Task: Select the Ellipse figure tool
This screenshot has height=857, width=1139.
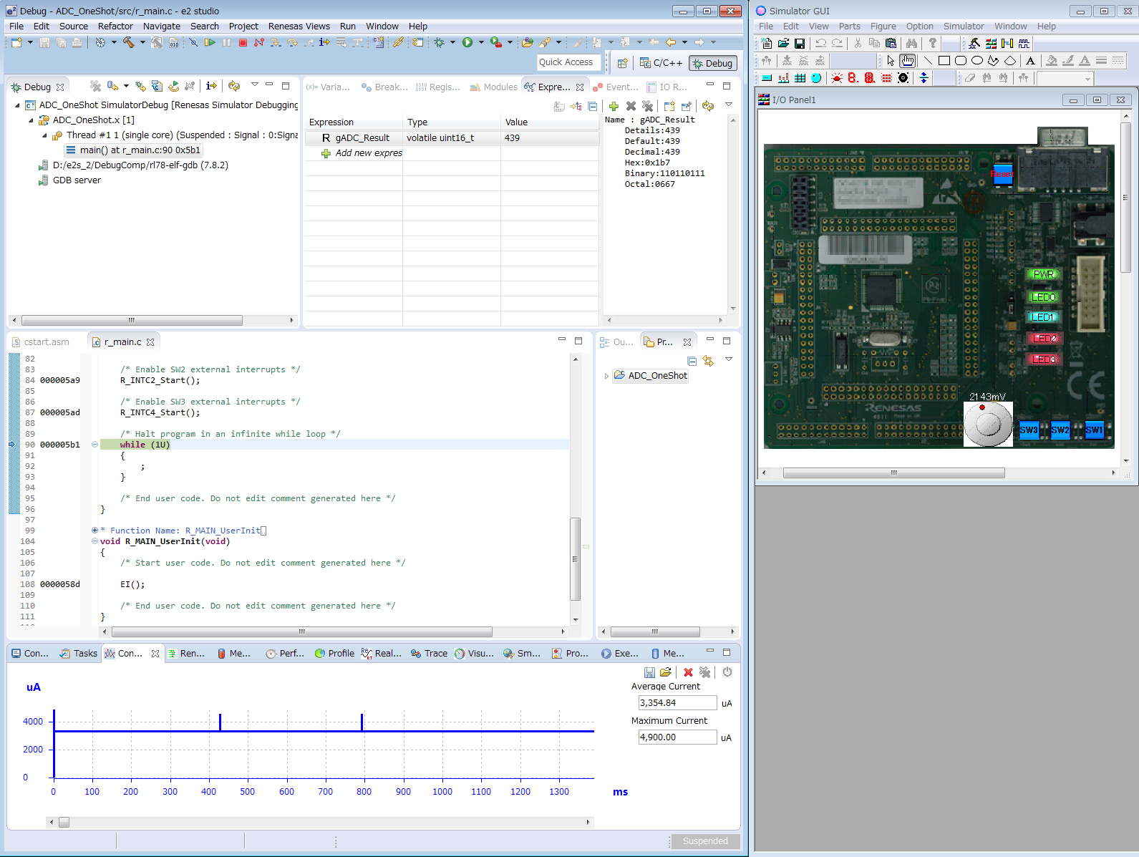Action: coord(977,61)
